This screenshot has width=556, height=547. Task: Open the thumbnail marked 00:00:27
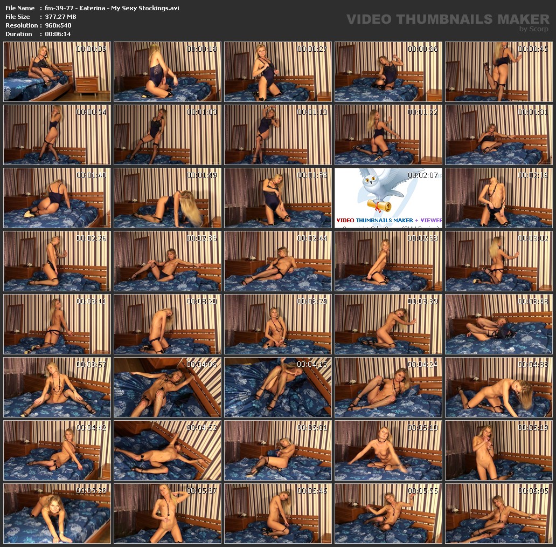(x=278, y=72)
